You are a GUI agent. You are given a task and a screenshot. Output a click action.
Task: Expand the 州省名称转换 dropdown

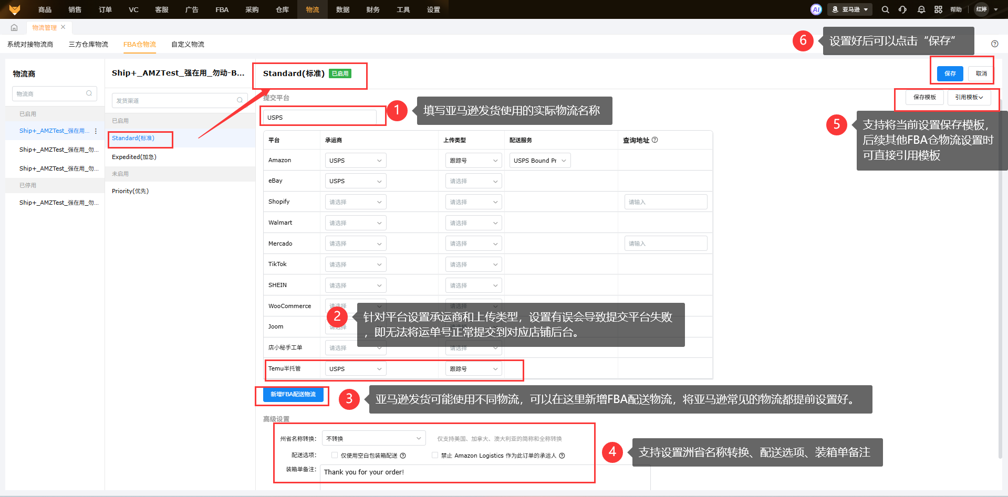373,438
